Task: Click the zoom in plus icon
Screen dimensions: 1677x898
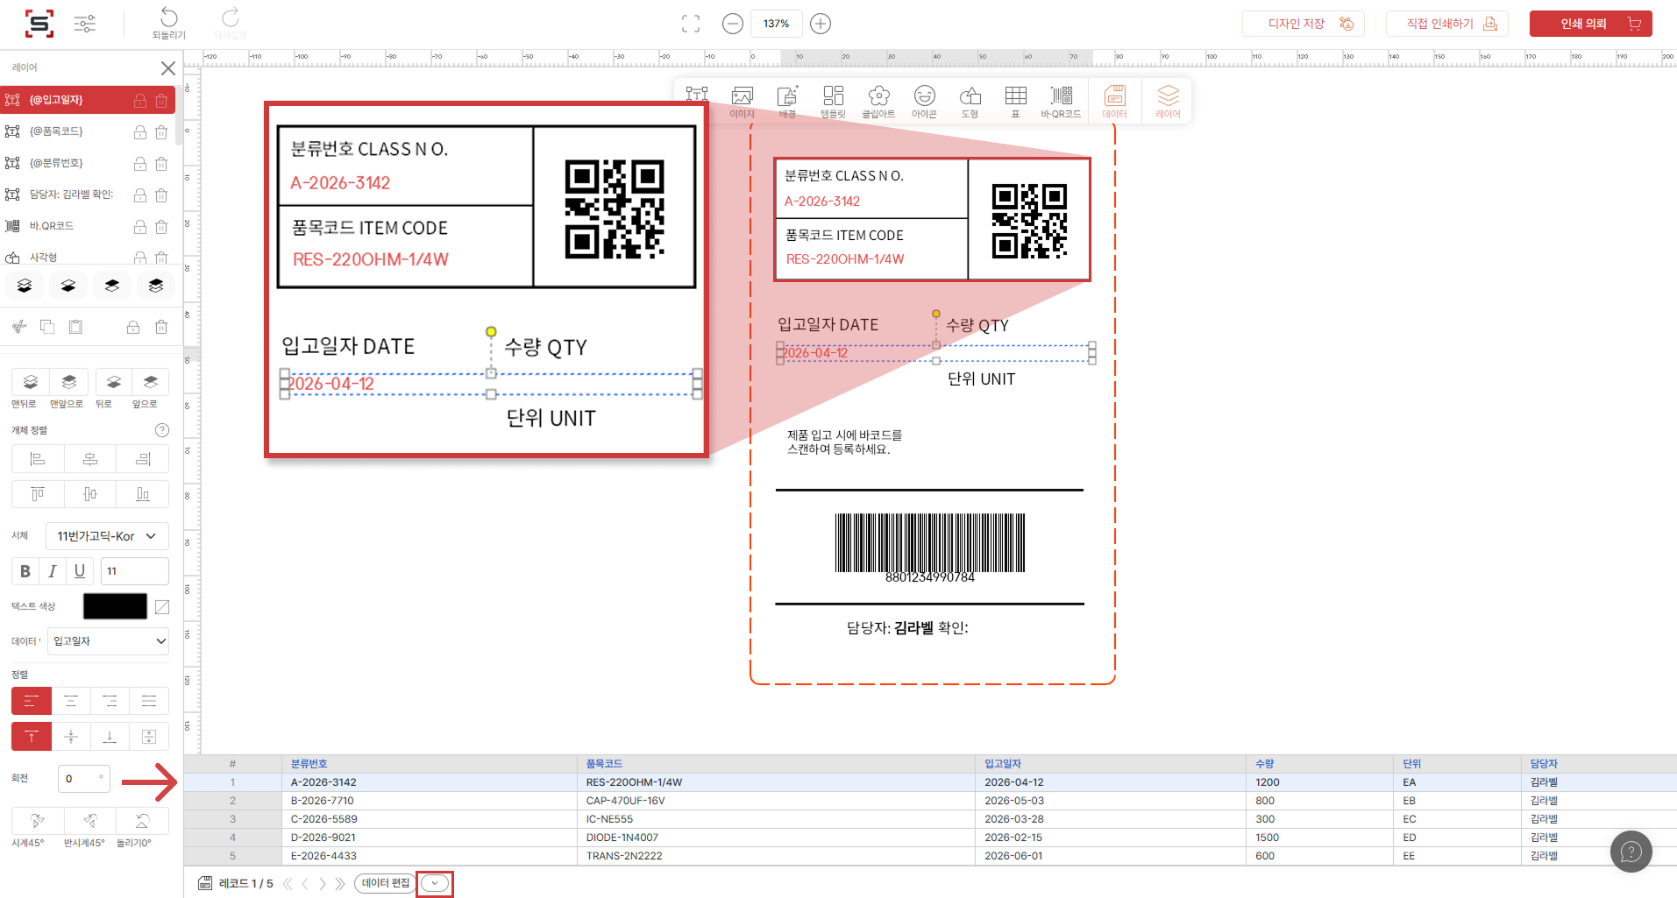Action: coord(821,24)
